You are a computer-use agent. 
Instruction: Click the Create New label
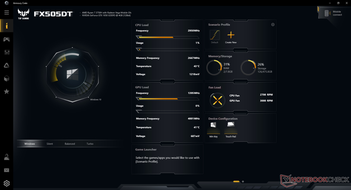click(x=231, y=42)
